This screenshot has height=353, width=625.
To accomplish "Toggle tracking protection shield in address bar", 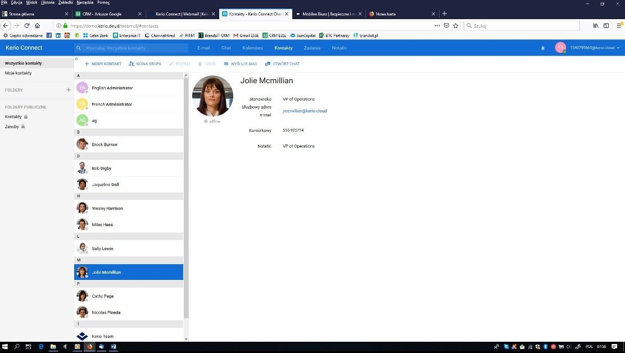I will [446, 25].
